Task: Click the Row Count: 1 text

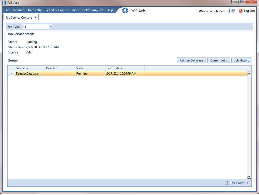Action: point(239,183)
